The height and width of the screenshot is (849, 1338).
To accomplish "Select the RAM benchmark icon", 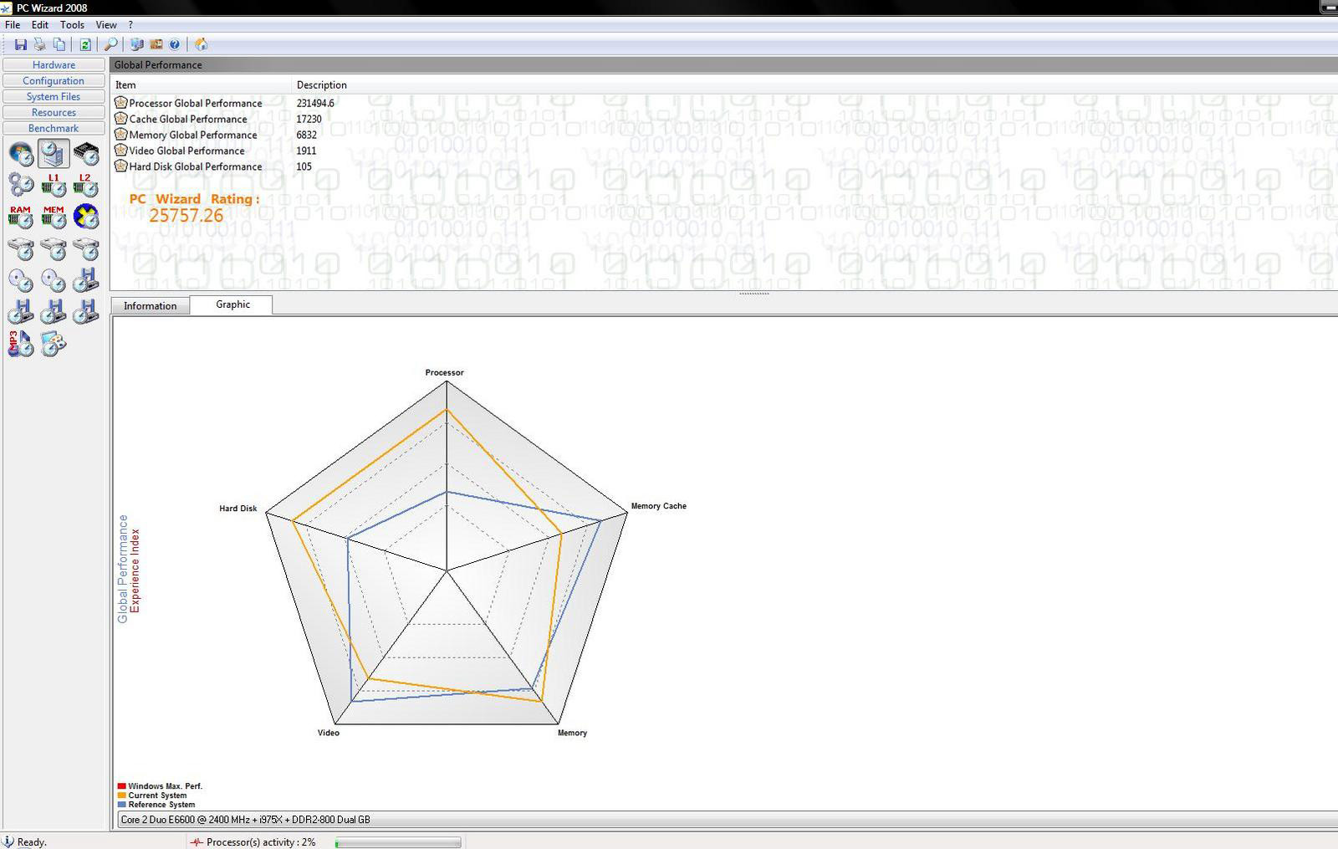I will click(x=21, y=217).
